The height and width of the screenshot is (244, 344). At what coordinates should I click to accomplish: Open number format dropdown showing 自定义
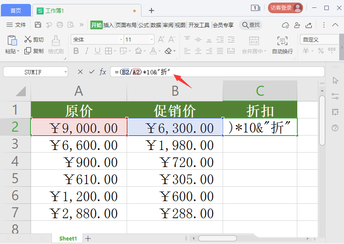click(x=319, y=39)
